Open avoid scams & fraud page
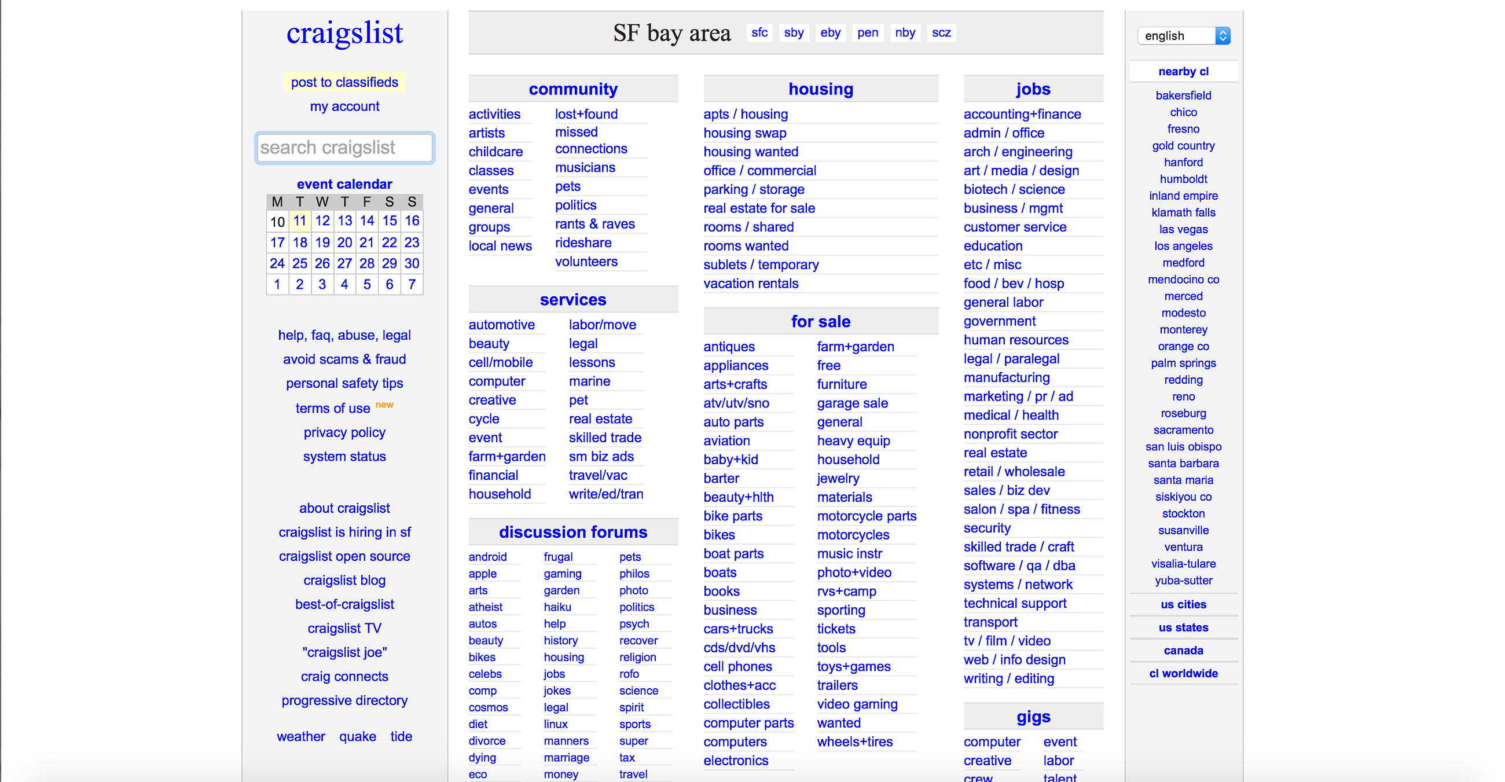 344,359
